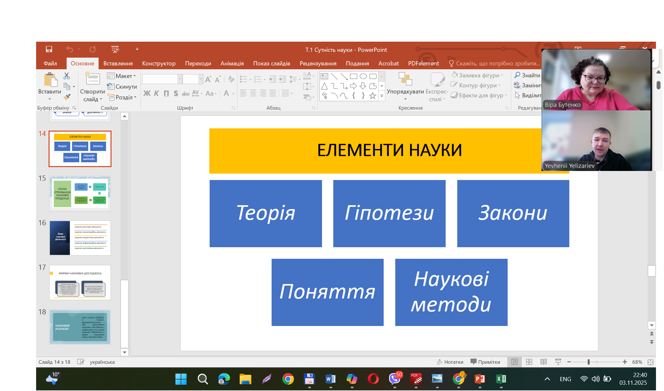This screenshot has width=664, height=391.
Task: Toggle the Примітки comments pane
Action: (x=485, y=362)
